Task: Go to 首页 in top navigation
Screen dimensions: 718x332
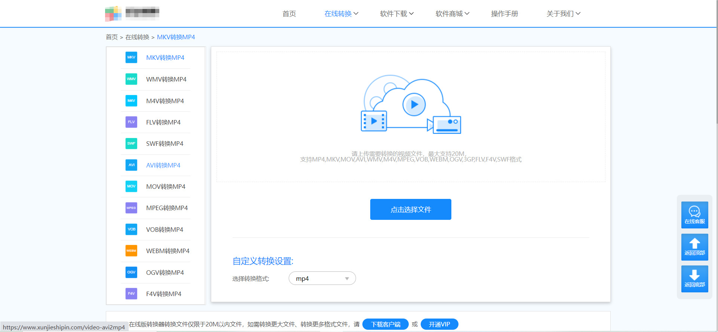Action: tap(289, 14)
